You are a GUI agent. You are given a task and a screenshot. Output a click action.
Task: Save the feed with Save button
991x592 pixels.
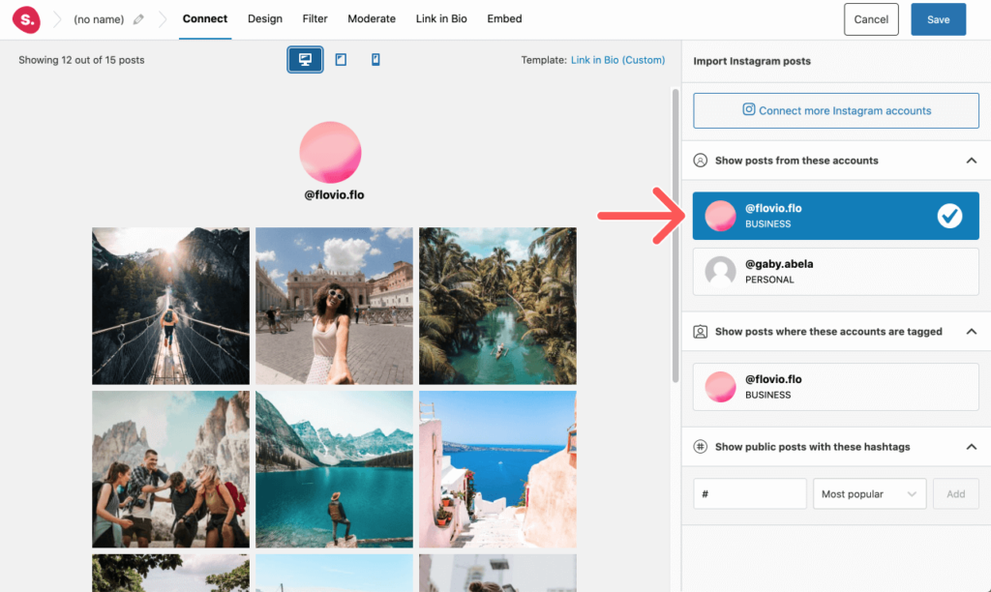938,19
